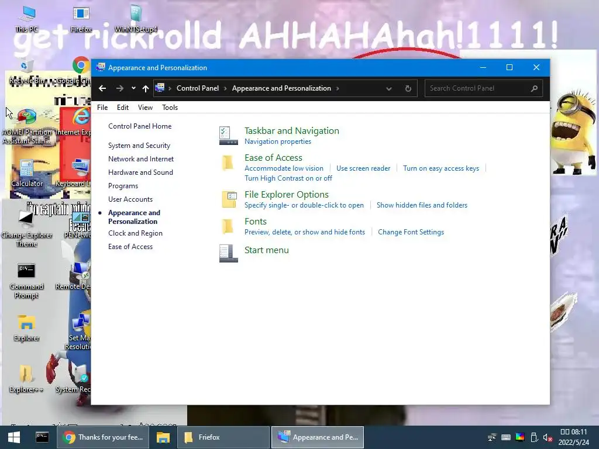The image size is (599, 449).
Task: Click Turn on easy access keys
Action: click(x=441, y=168)
